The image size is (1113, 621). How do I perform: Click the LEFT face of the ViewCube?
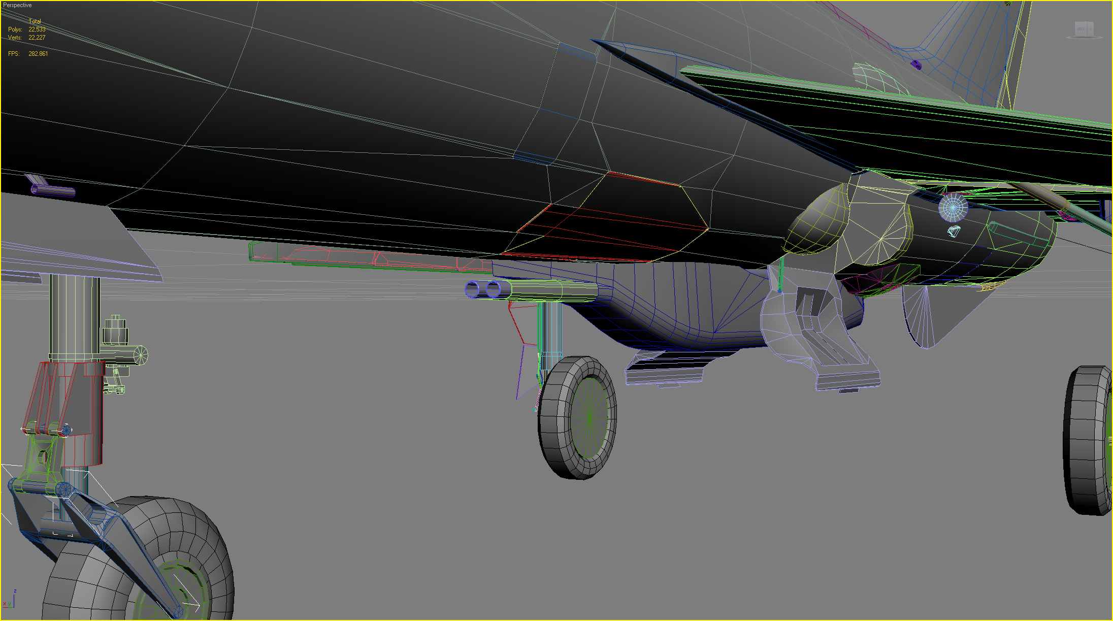[1091, 28]
